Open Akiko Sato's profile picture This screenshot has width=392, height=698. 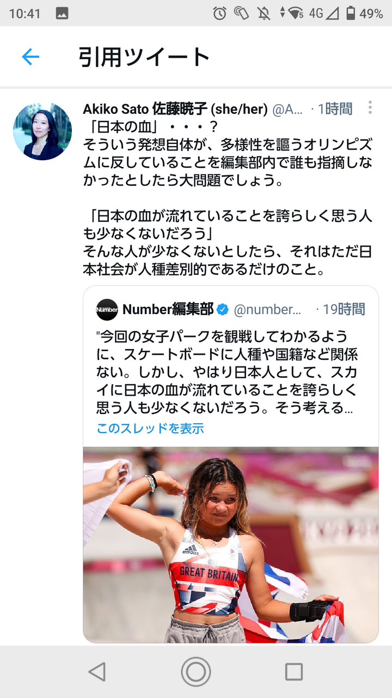click(x=42, y=131)
